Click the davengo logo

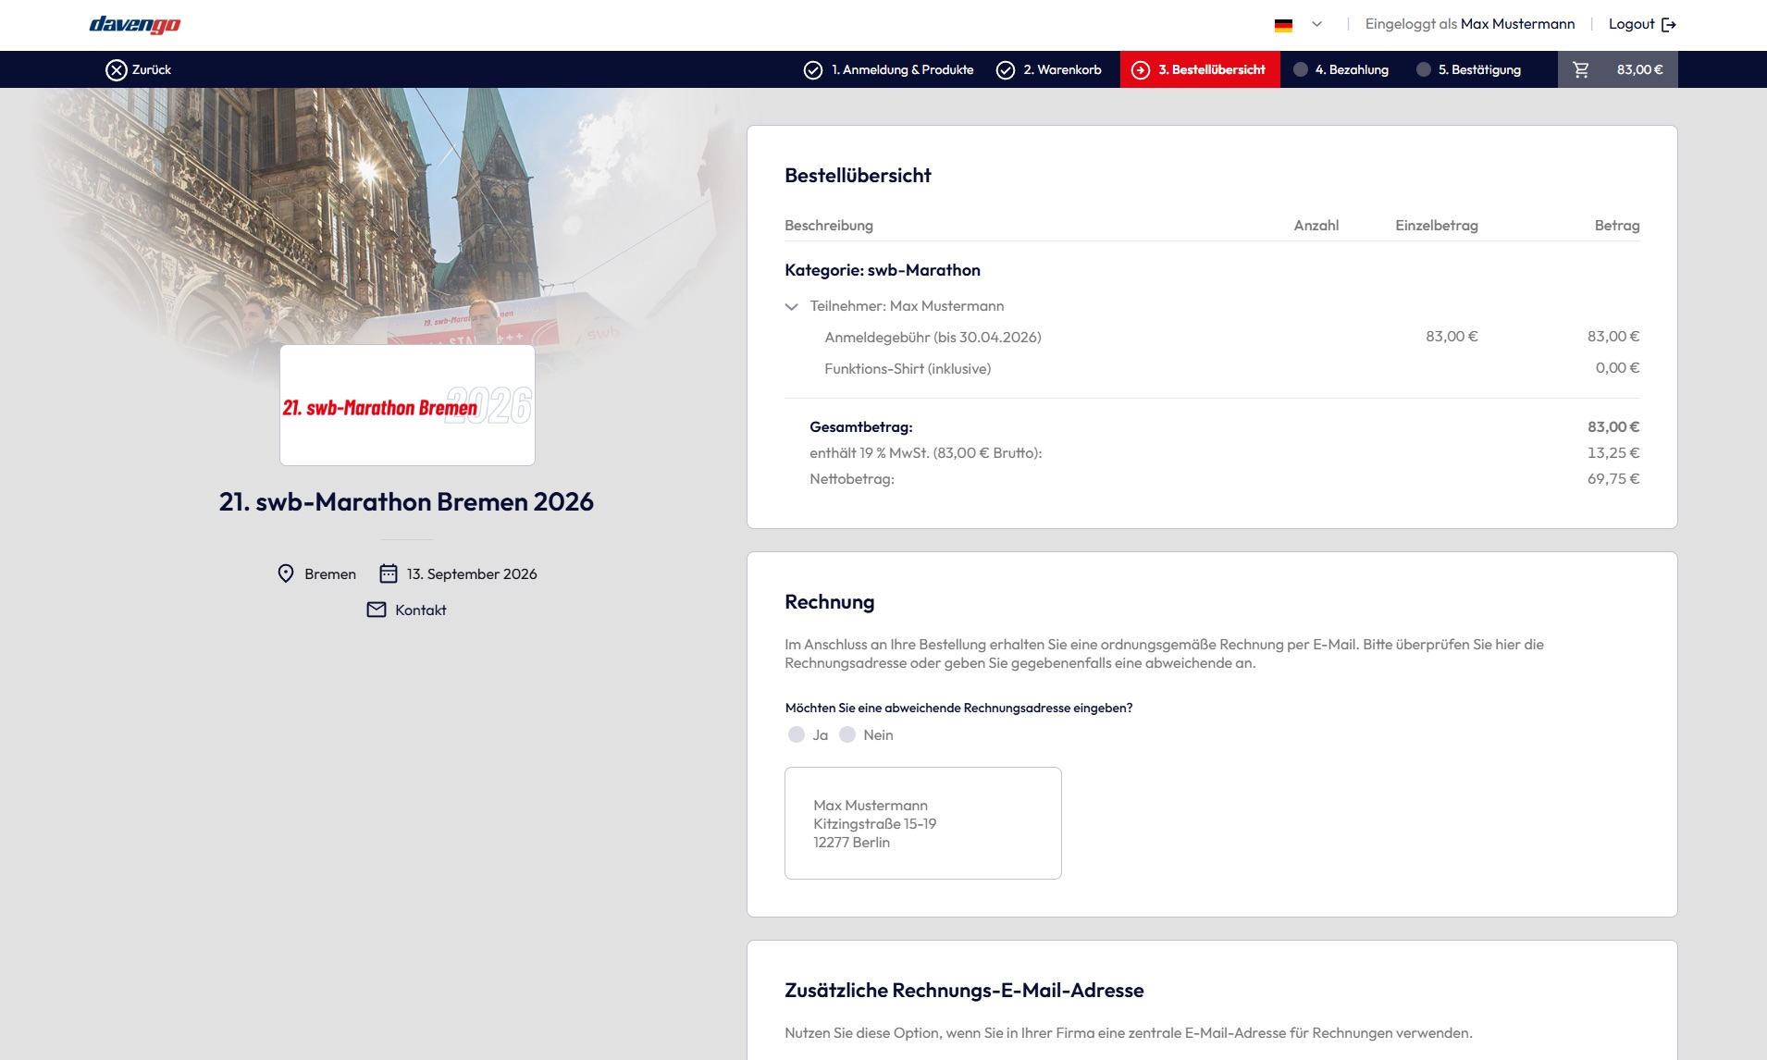coord(134,25)
